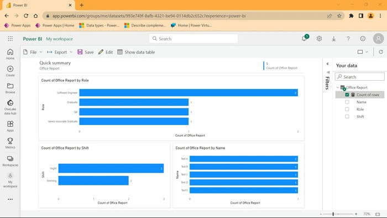Uncheck Count of rows field
Viewport: 387px width, 218px height.
click(347, 95)
